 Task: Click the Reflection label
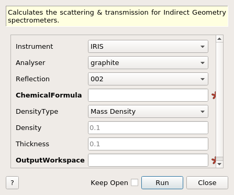pyautogui.click(x=32, y=79)
